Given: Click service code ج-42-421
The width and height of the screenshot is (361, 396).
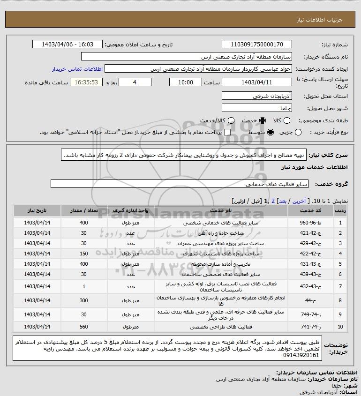Looking at the screenshot, I should point(310,233).
